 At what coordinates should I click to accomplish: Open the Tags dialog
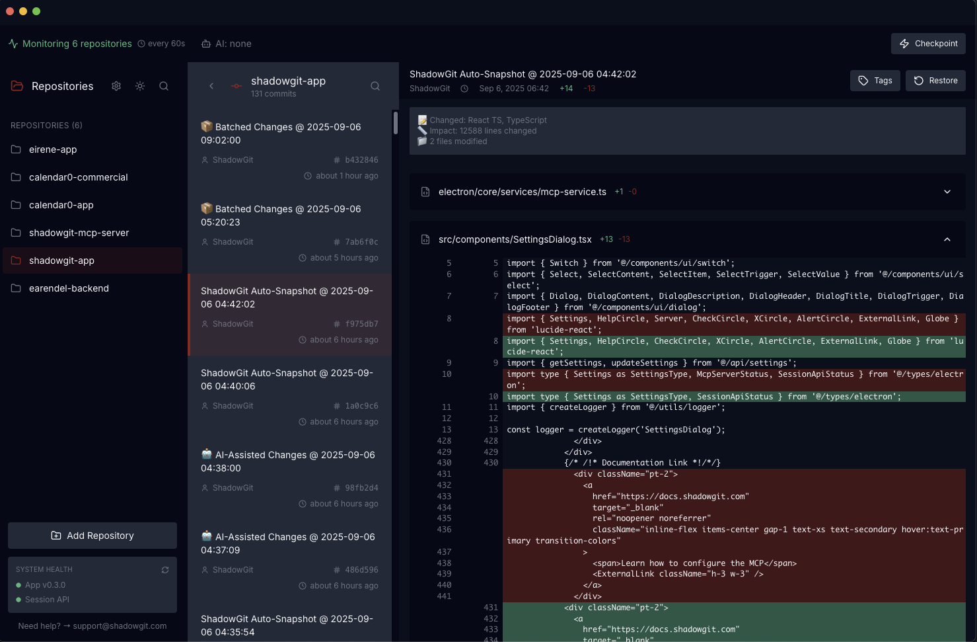(875, 80)
